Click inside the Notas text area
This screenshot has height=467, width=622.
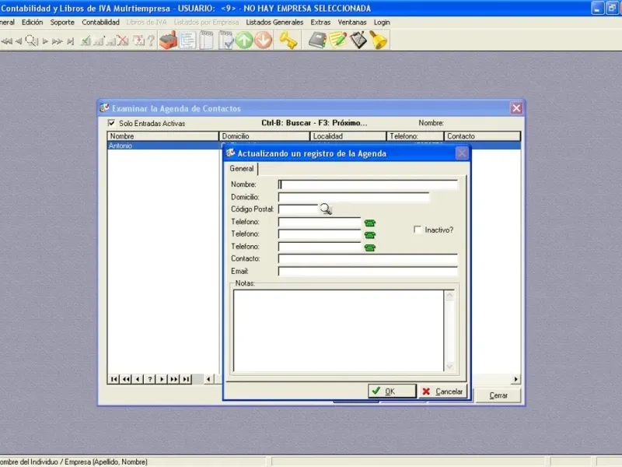[338, 330]
